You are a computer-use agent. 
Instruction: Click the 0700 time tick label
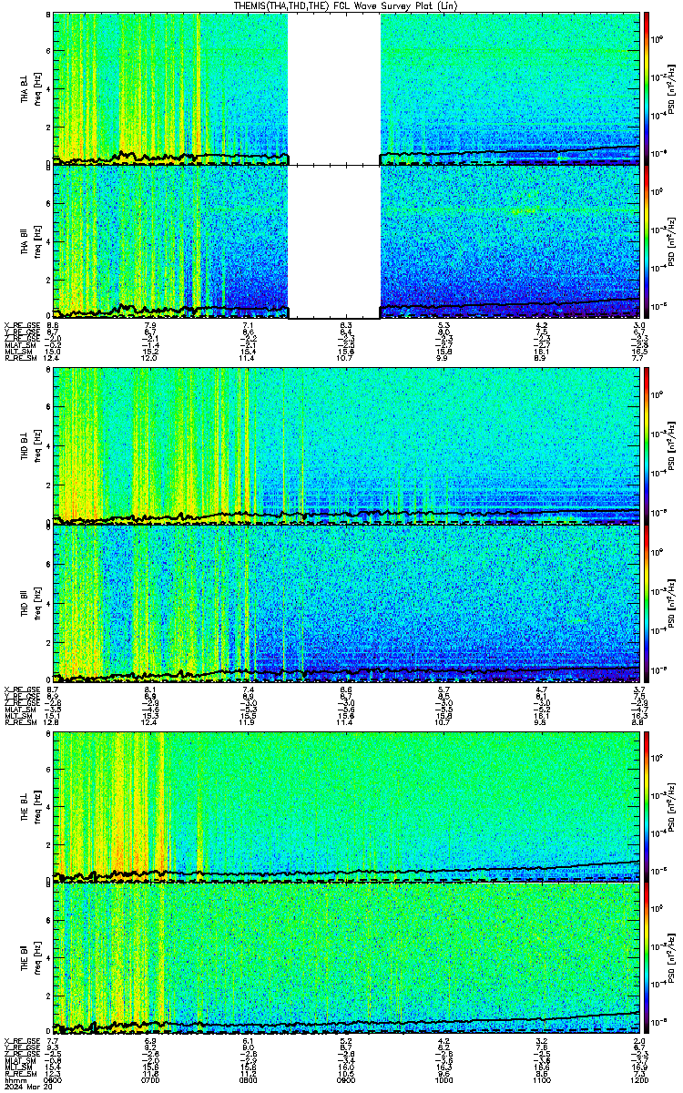point(151,1080)
